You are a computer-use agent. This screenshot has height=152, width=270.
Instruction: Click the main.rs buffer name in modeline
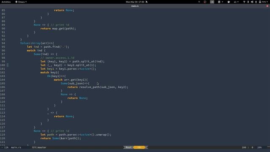click(x=16, y=147)
